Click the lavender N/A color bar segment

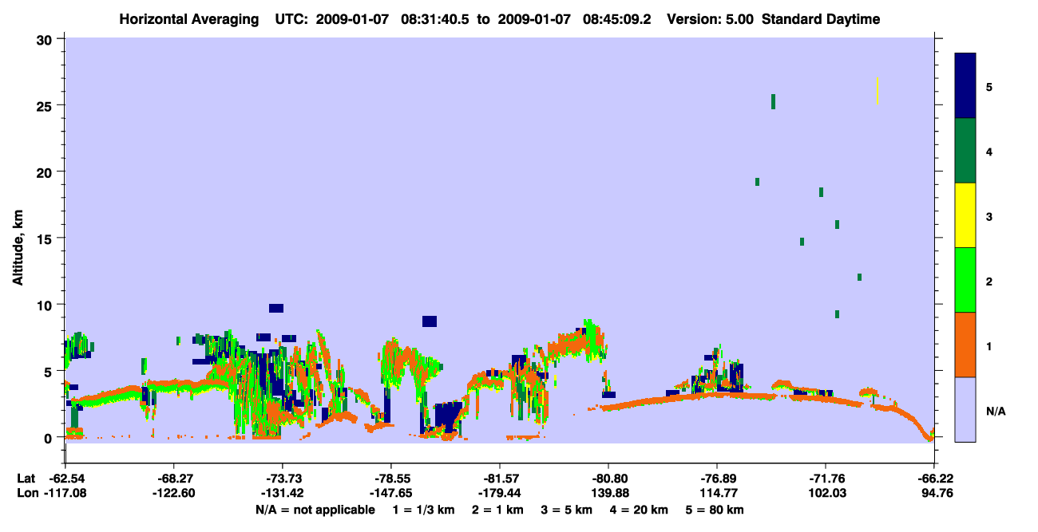965,409
